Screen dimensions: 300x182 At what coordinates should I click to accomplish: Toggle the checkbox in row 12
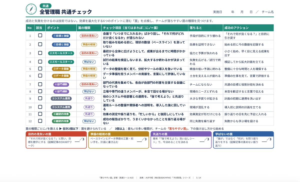(x=40, y=121)
